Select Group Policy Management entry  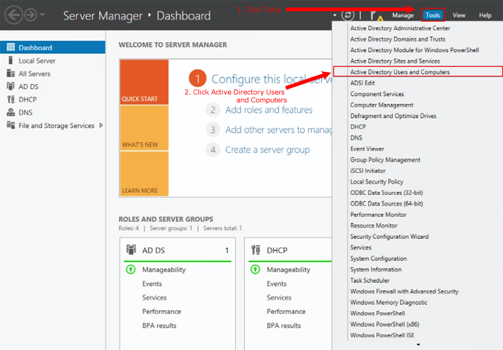[x=385, y=160]
